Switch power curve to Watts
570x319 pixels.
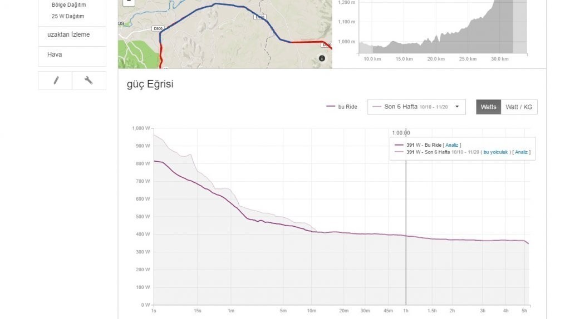488,107
